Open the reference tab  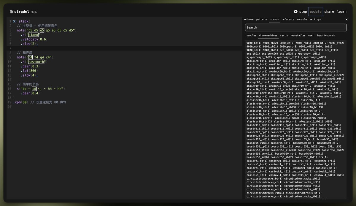pos(288,19)
